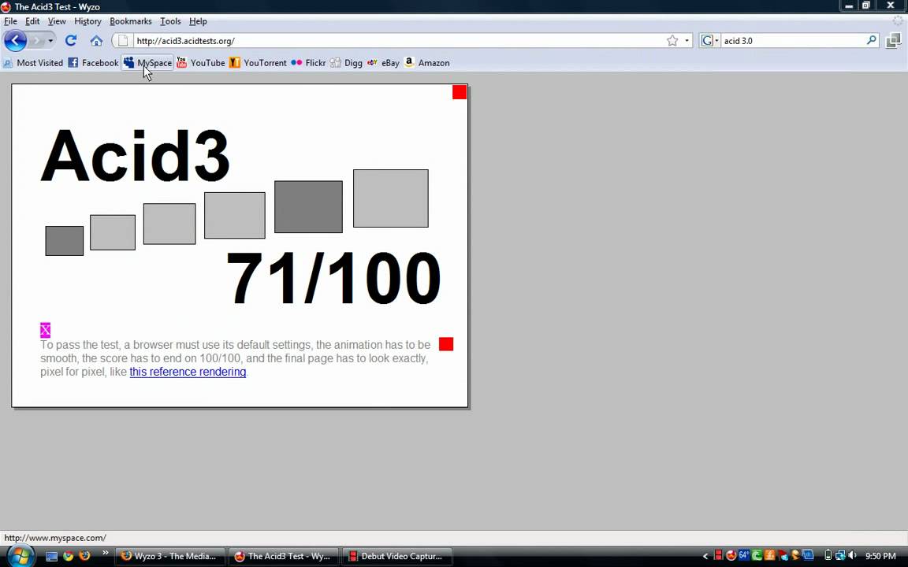The height and width of the screenshot is (567, 908).
Task: Bookmark this page with the star
Action: coord(672,40)
